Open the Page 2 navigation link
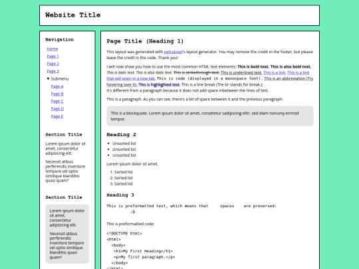Screen dimensions: 359x269 [x=53, y=64]
